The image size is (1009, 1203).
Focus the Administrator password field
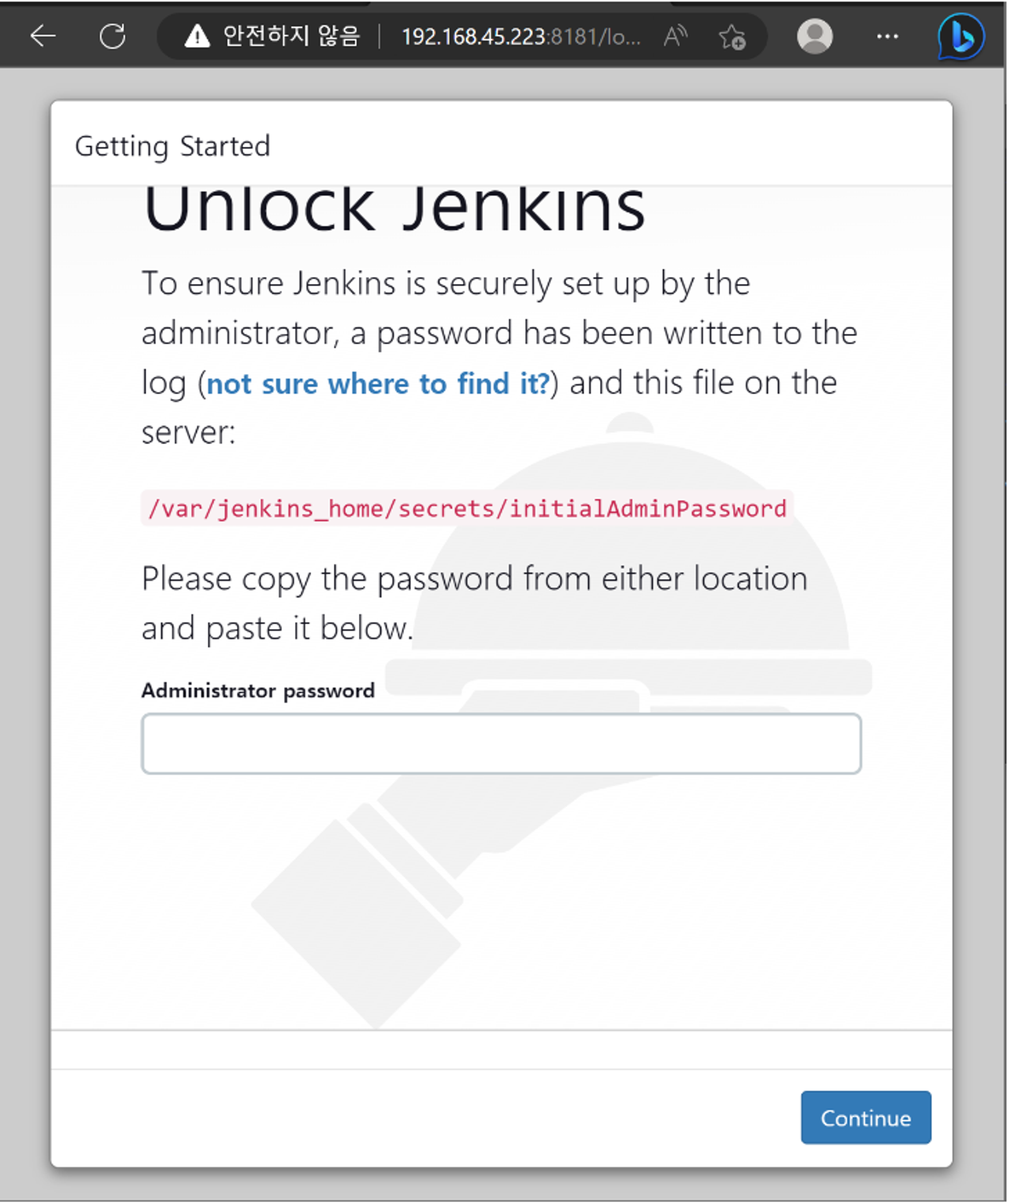[501, 743]
